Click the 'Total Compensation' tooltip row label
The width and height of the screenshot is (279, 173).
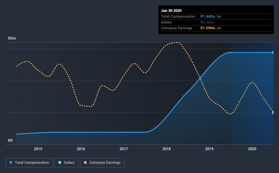[178, 17]
